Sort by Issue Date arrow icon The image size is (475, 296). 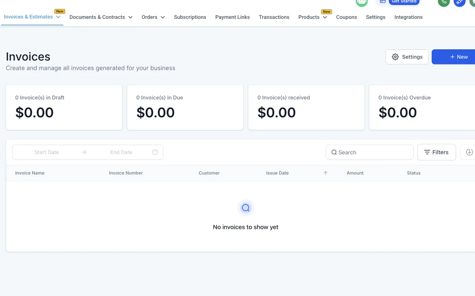326,173
